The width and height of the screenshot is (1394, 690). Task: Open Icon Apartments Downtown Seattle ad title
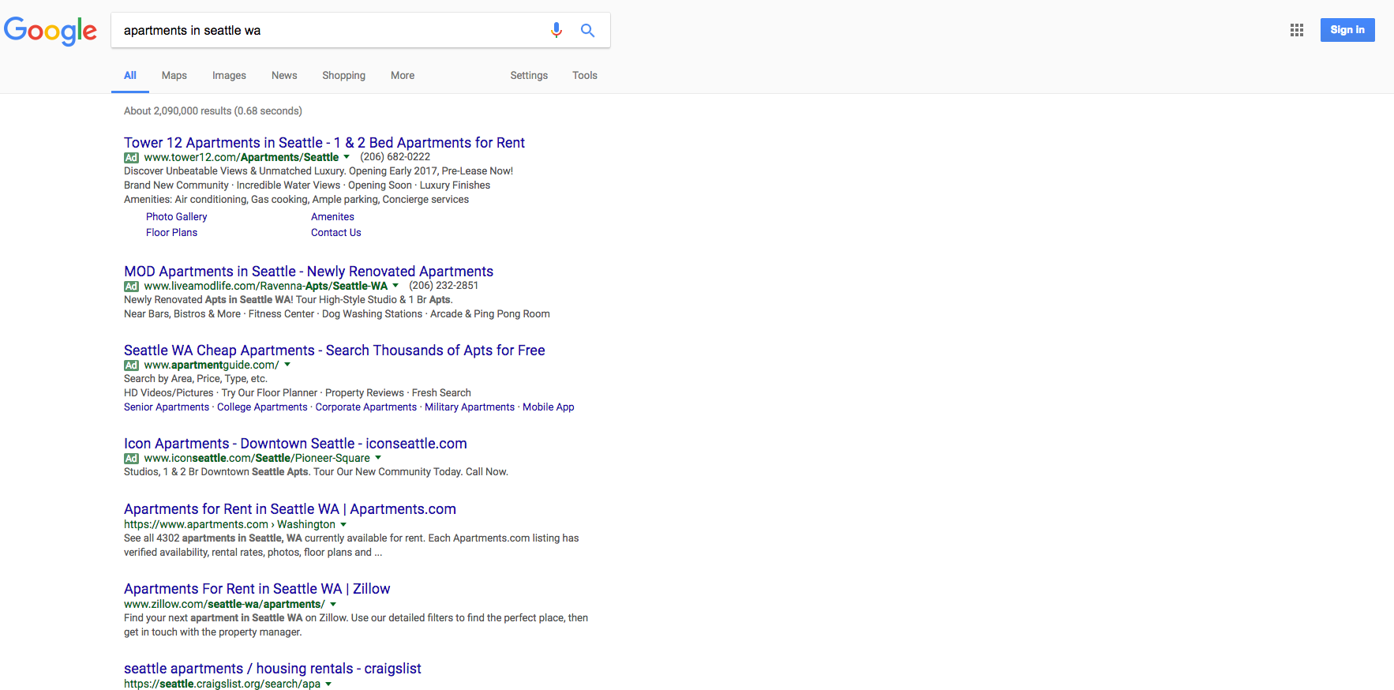click(x=295, y=444)
